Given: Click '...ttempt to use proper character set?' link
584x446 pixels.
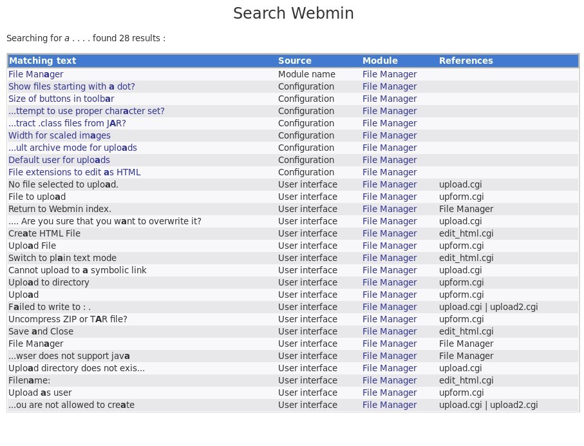Looking at the screenshot, I should (x=86, y=111).
